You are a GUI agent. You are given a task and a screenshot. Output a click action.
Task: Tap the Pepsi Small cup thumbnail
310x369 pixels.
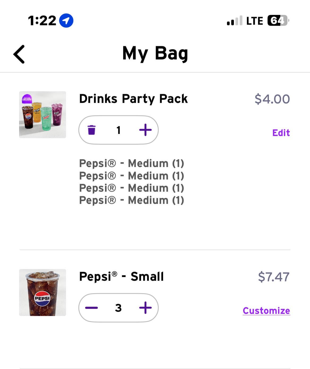42,292
